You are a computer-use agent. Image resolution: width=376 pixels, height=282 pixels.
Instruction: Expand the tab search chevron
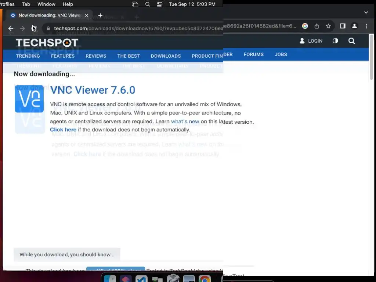(366, 12)
